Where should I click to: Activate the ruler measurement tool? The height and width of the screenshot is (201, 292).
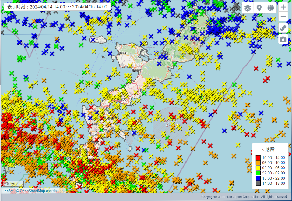point(283,28)
